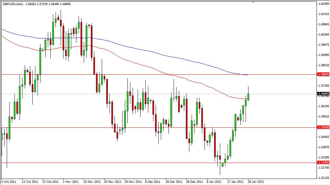Viewport: 330px width, 185px height.
Task: Select the 1.53000 red price label
Action: (x=324, y=163)
